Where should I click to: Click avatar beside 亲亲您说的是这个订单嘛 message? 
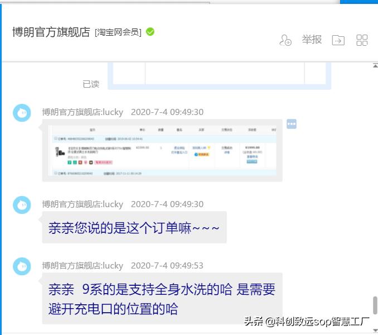[x=22, y=205]
